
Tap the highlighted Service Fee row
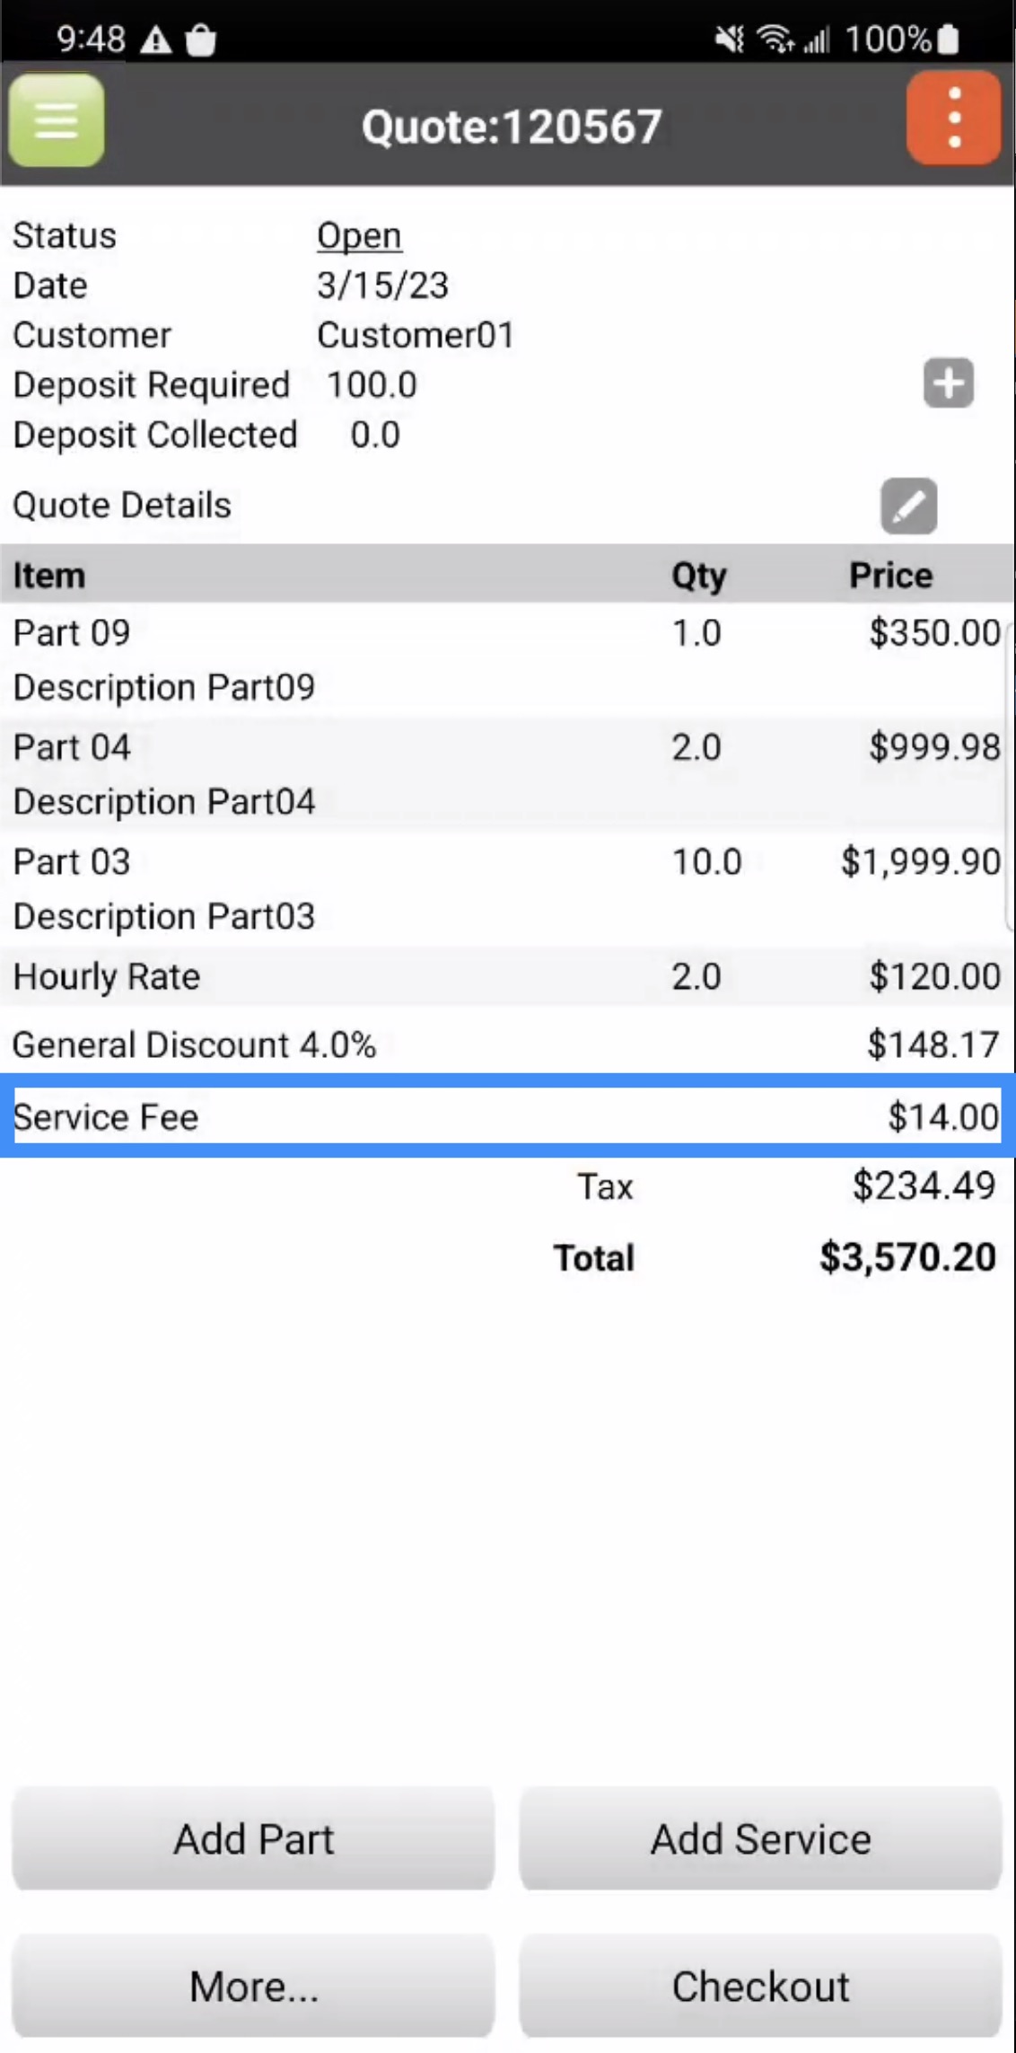507,1116
